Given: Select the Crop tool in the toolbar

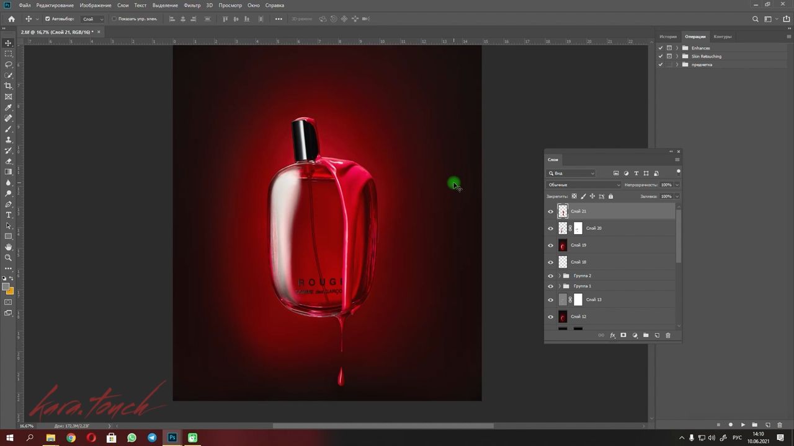Looking at the screenshot, I should [8, 86].
